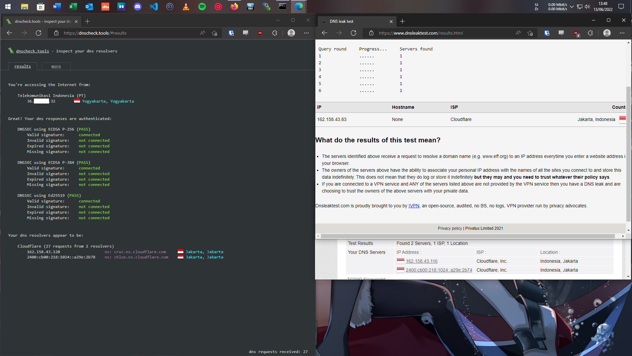
Task: Click the dnscheck.tools header link
Action: coord(33,51)
